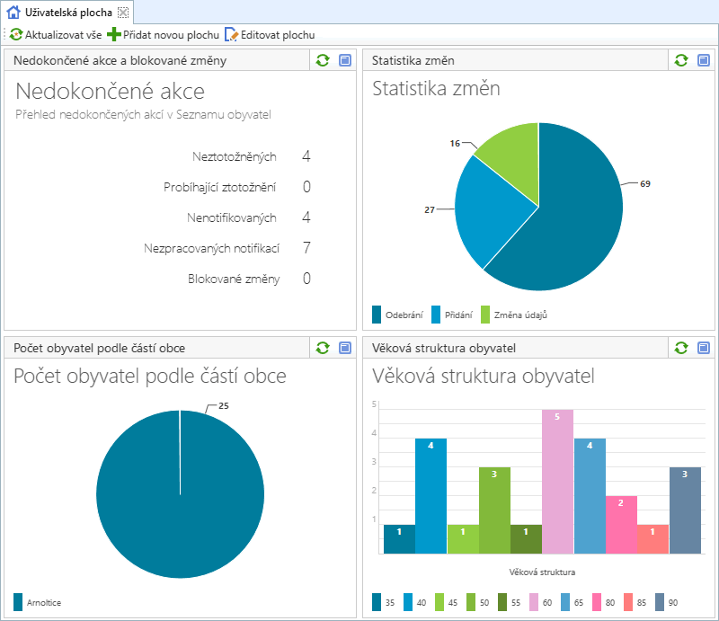Viewport: 719px width, 621px height.
Task: Click the Změna údajů legend swatch
Action: click(485, 314)
